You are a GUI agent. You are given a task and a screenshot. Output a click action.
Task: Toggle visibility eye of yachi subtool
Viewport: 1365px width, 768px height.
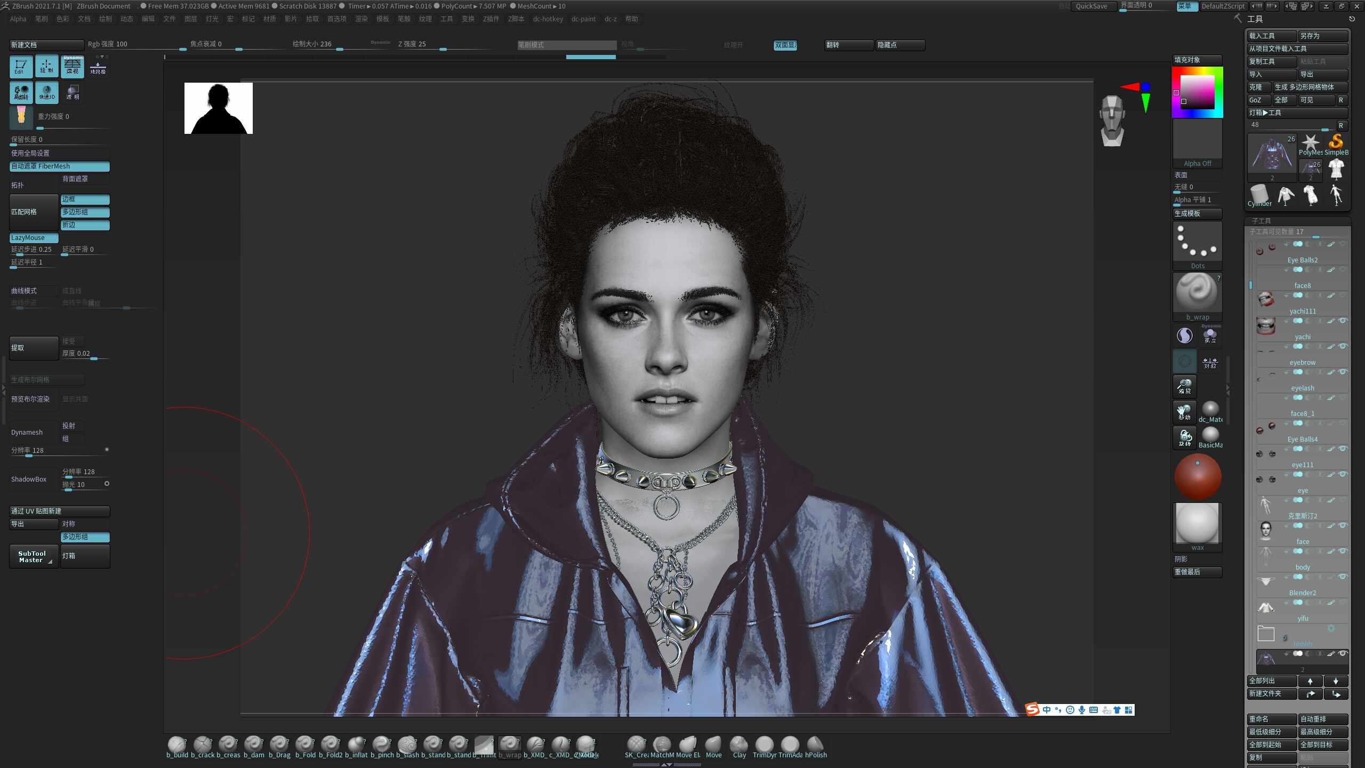1343,321
